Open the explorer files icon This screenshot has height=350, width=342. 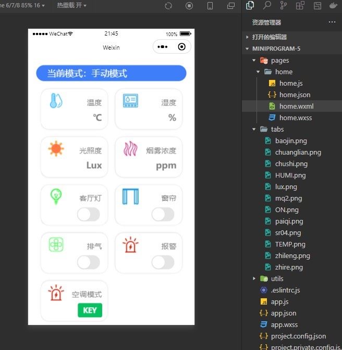250,6
